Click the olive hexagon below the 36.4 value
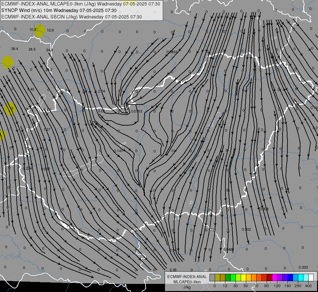Image resolution: width=318 pixels, height=292 pixels. tap(7, 62)
